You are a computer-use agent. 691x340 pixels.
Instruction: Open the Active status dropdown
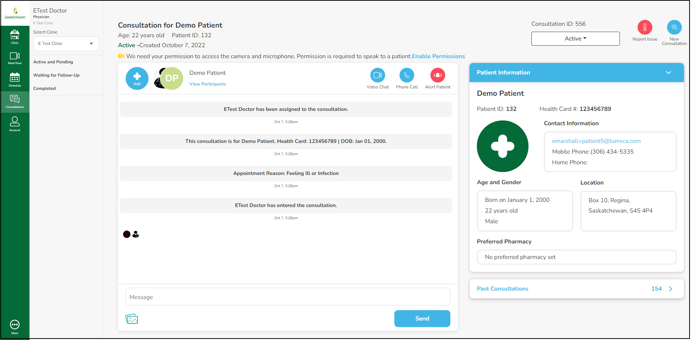point(575,39)
